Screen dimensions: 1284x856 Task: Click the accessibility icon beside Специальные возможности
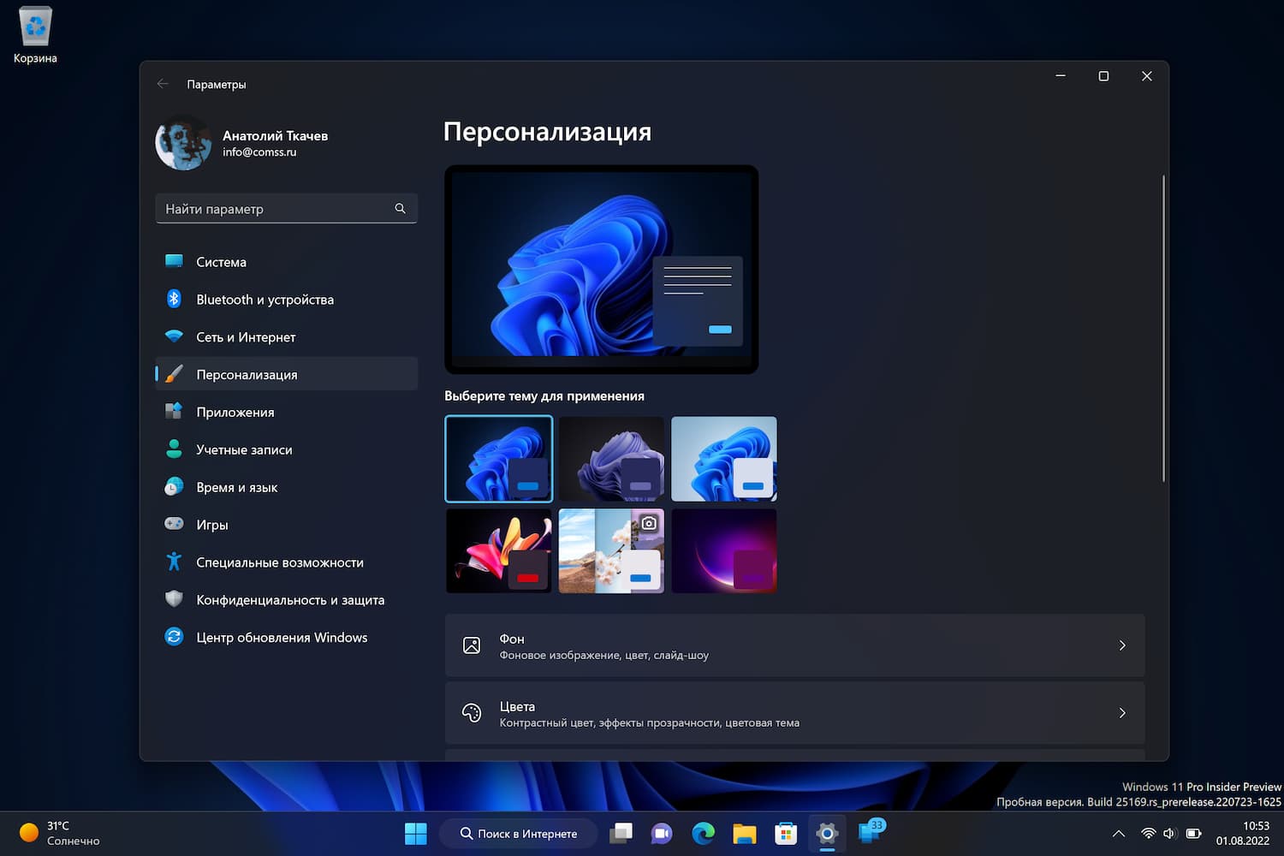click(174, 562)
